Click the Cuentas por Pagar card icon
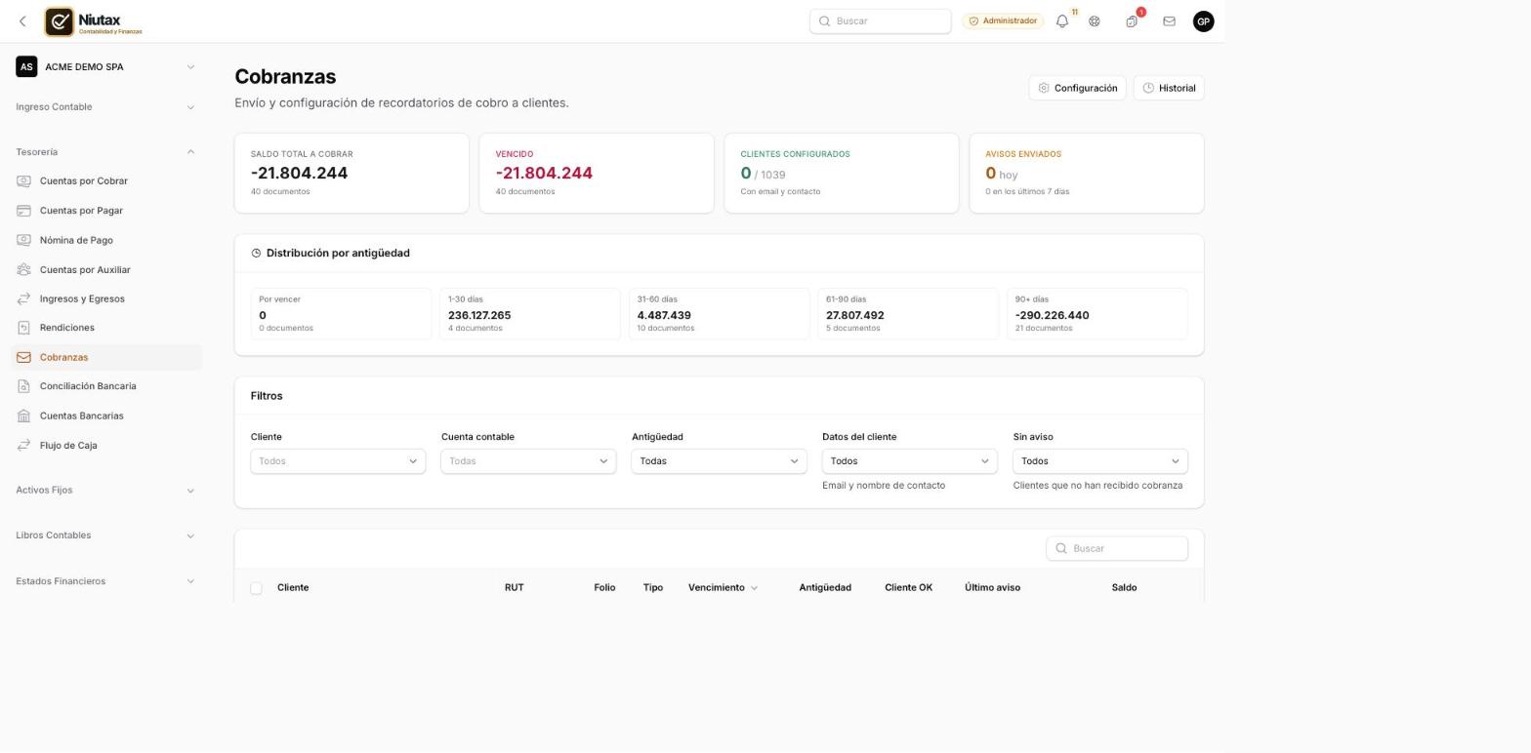1531x753 pixels. [x=23, y=211]
